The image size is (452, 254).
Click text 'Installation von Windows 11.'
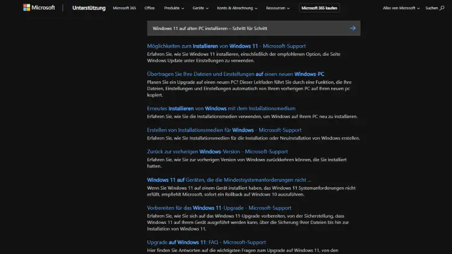tap(177, 229)
